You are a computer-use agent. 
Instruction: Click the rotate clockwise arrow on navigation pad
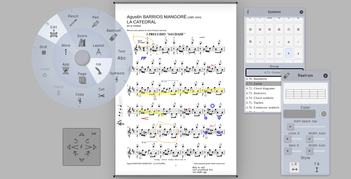(87, 141)
